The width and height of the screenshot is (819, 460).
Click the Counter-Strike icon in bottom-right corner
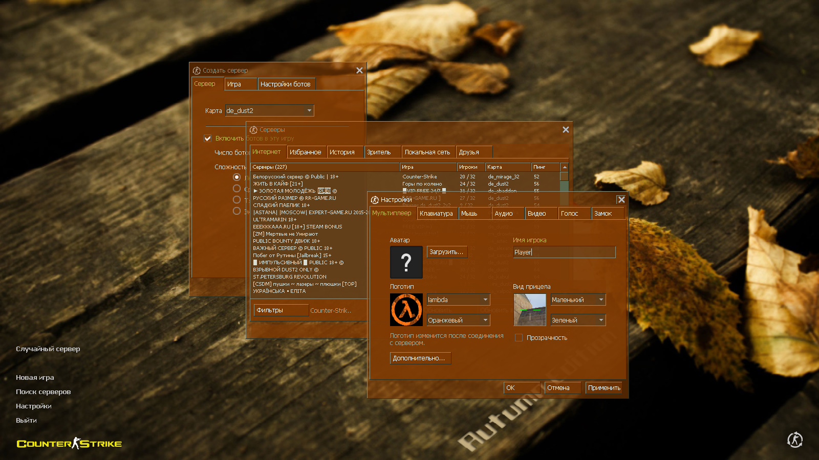(794, 440)
